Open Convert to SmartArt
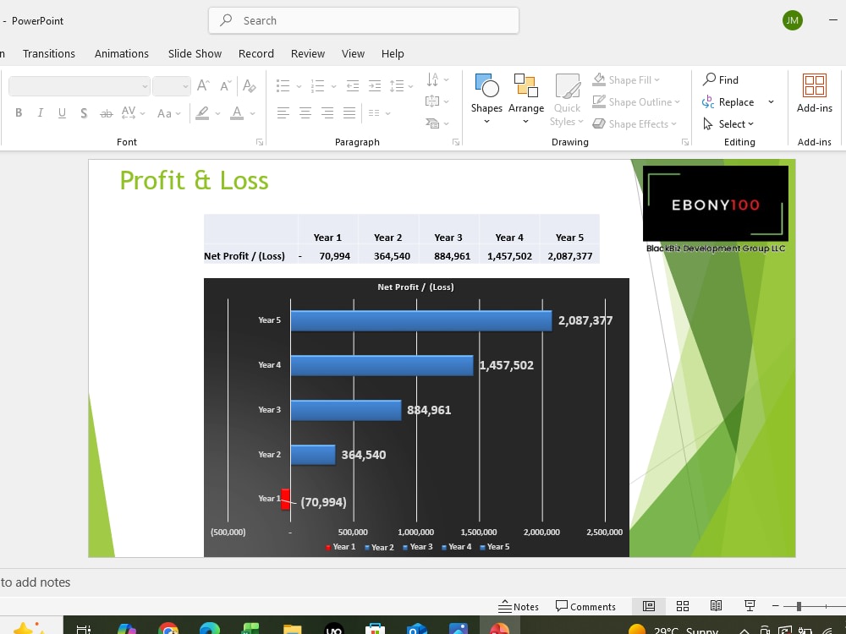The image size is (846, 634). pyautogui.click(x=437, y=123)
